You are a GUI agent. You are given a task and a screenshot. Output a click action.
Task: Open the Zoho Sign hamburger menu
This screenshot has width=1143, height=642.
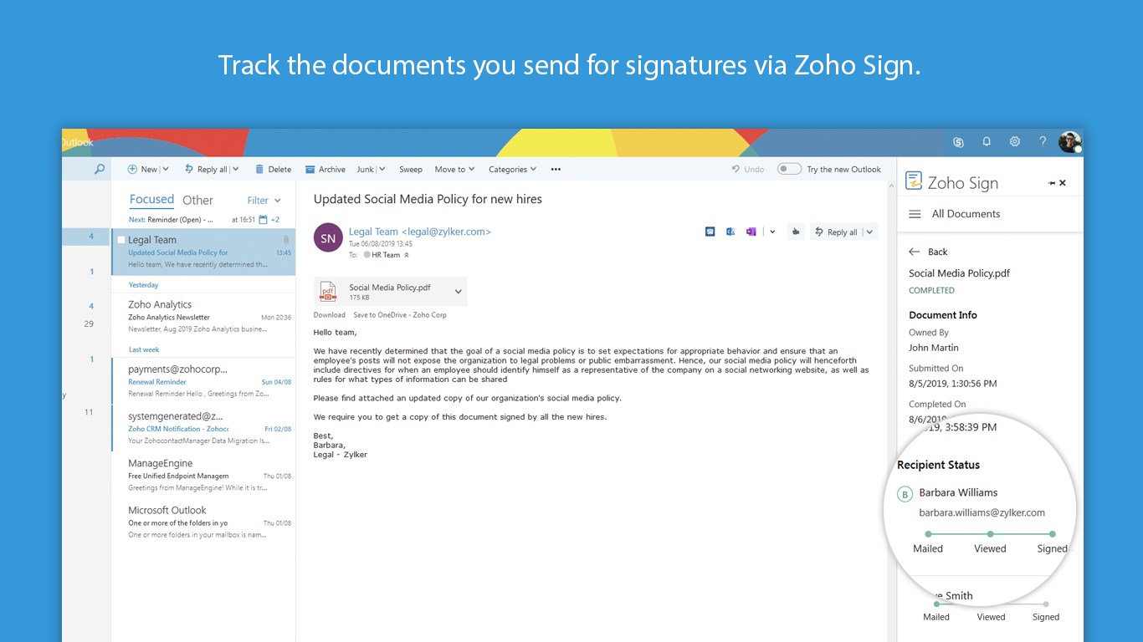(x=915, y=214)
